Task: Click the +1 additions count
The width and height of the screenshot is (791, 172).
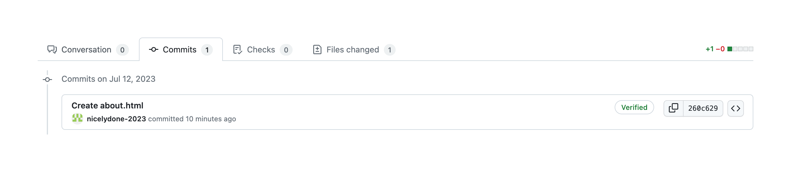Action: pos(709,49)
